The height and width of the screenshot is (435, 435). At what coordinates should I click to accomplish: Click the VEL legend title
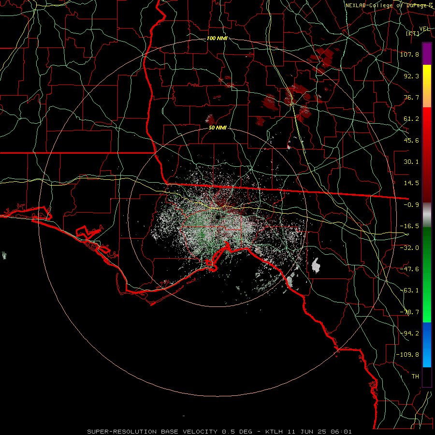pyautogui.click(x=424, y=29)
